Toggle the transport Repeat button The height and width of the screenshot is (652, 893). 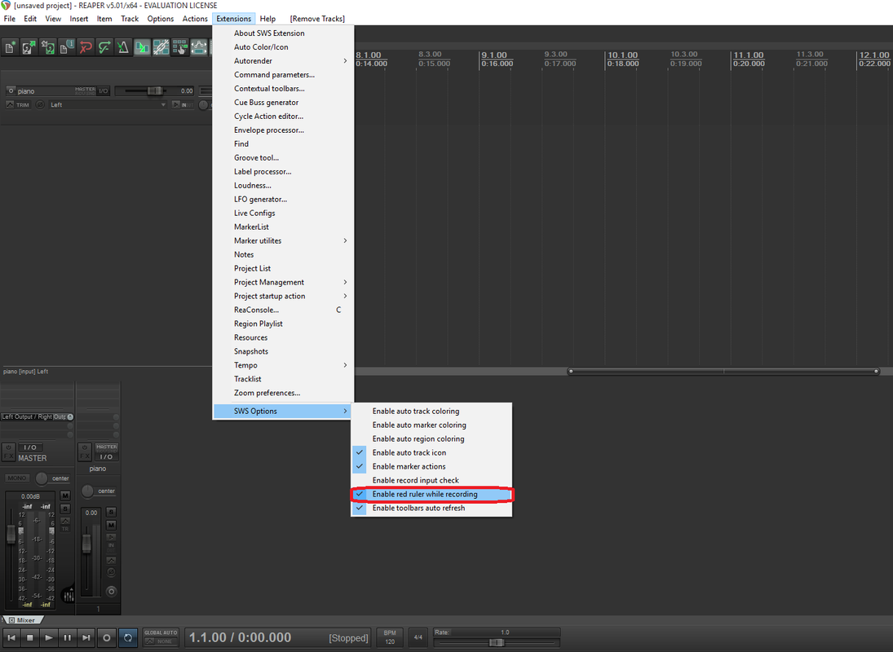point(128,638)
